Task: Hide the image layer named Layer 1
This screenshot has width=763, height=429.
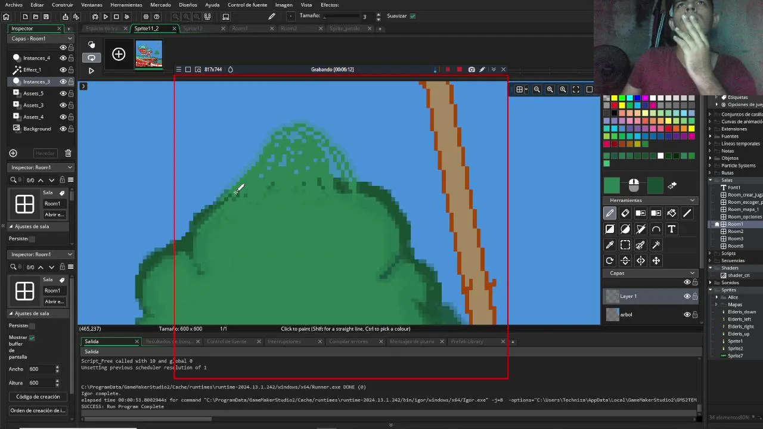Action: pyautogui.click(x=687, y=296)
